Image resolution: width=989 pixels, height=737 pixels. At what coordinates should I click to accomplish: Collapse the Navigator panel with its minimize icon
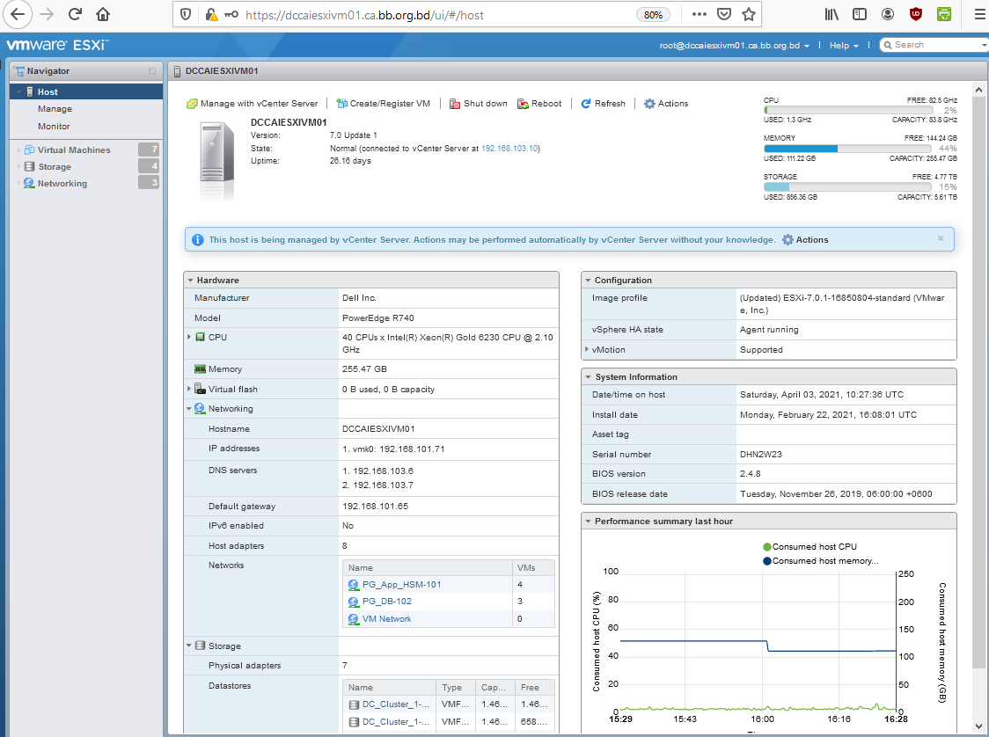(x=152, y=70)
